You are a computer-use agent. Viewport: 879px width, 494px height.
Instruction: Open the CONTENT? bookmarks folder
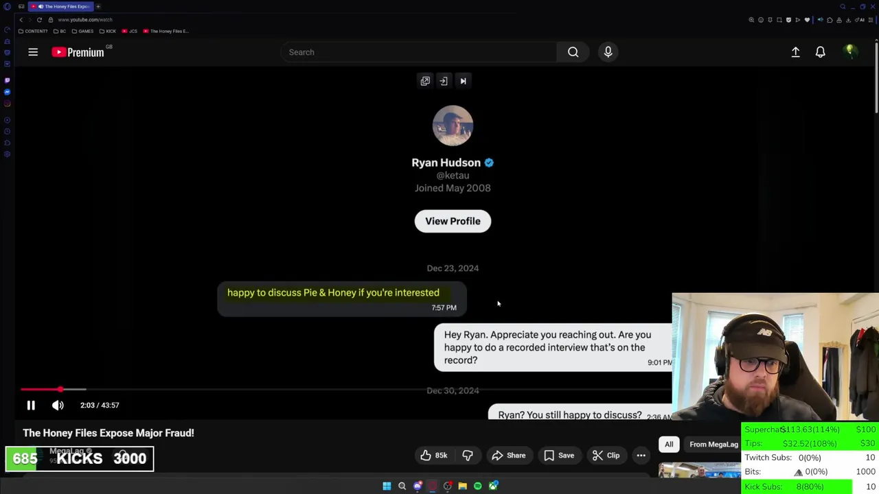(x=33, y=31)
